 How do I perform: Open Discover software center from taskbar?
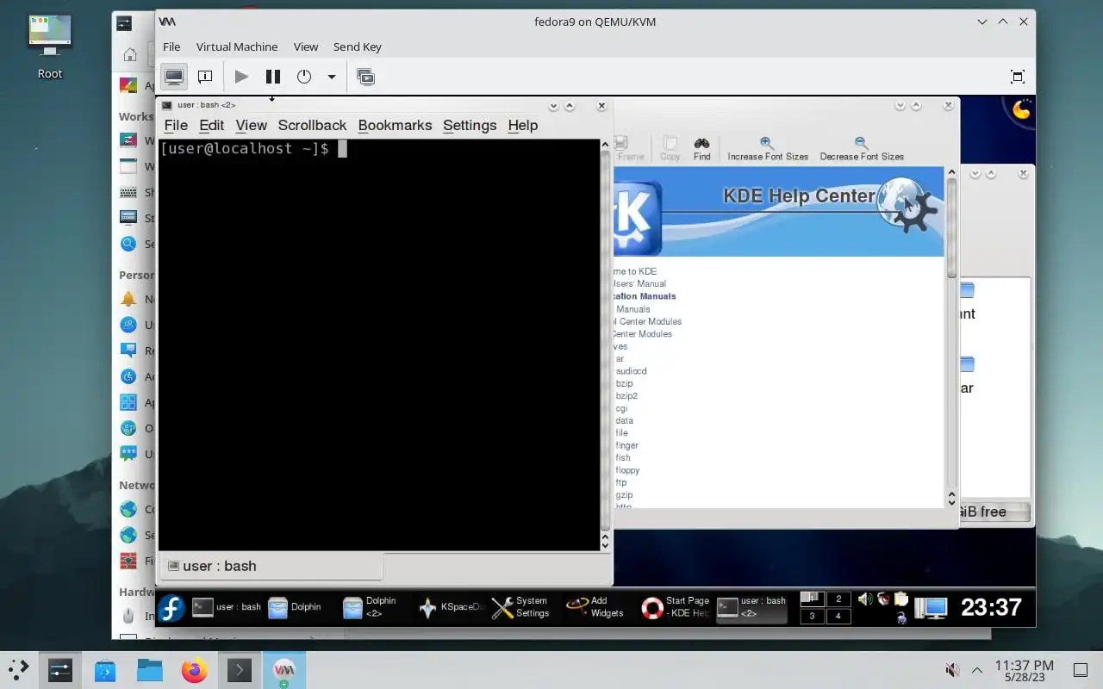(x=104, y=670)
